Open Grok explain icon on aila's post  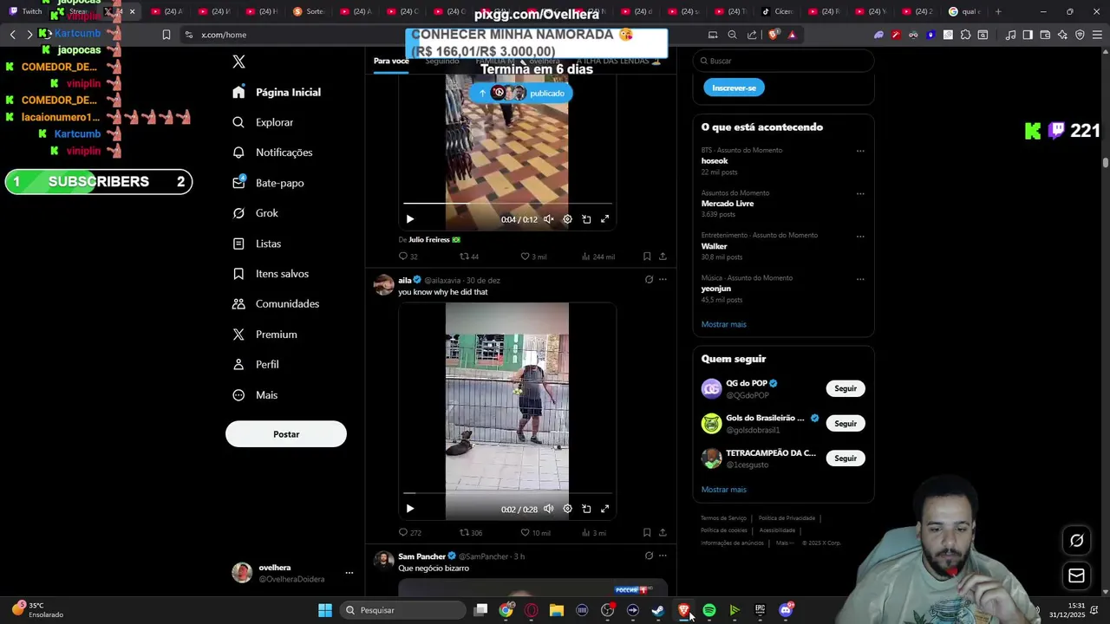(x=649, y=279)
